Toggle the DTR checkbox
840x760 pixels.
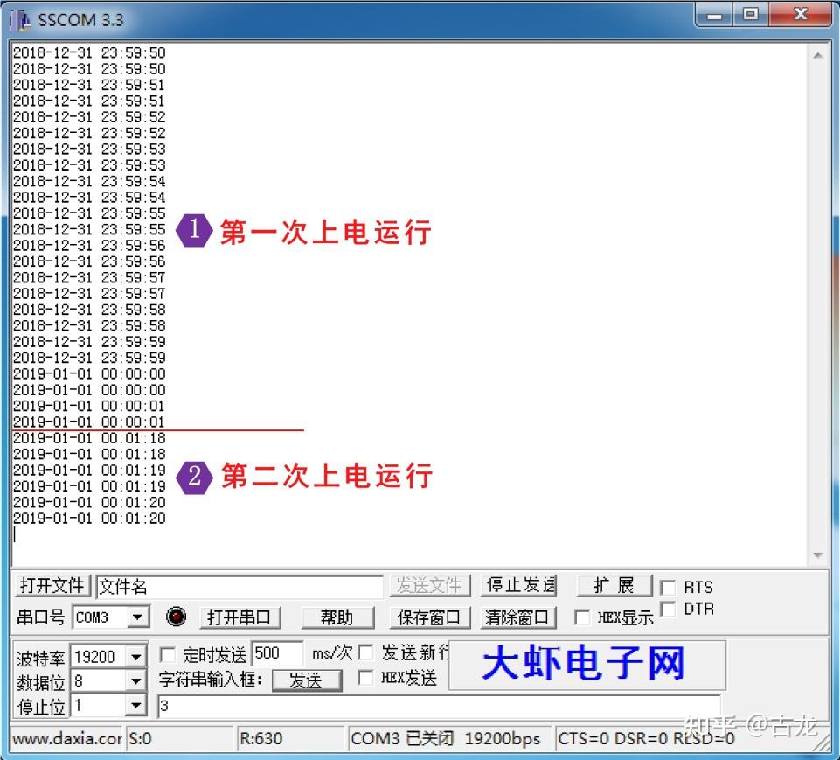pos(670,608)
